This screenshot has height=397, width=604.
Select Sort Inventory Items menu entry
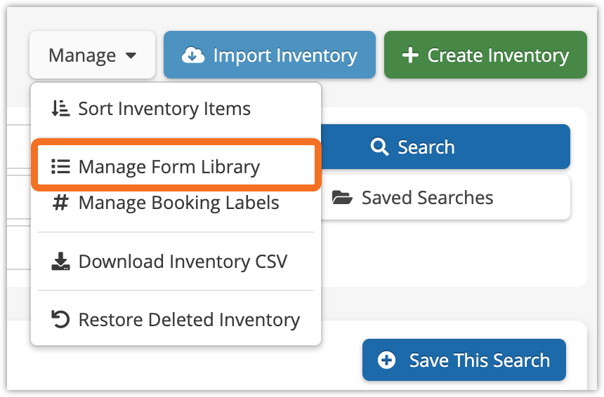tap(176, 109)
